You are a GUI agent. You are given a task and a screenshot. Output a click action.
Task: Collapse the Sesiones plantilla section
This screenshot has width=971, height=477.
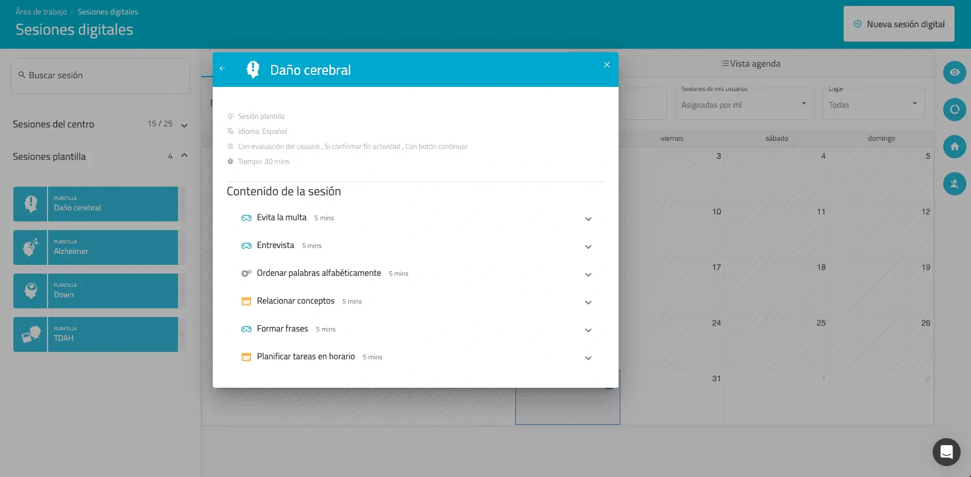coord(184,156)
